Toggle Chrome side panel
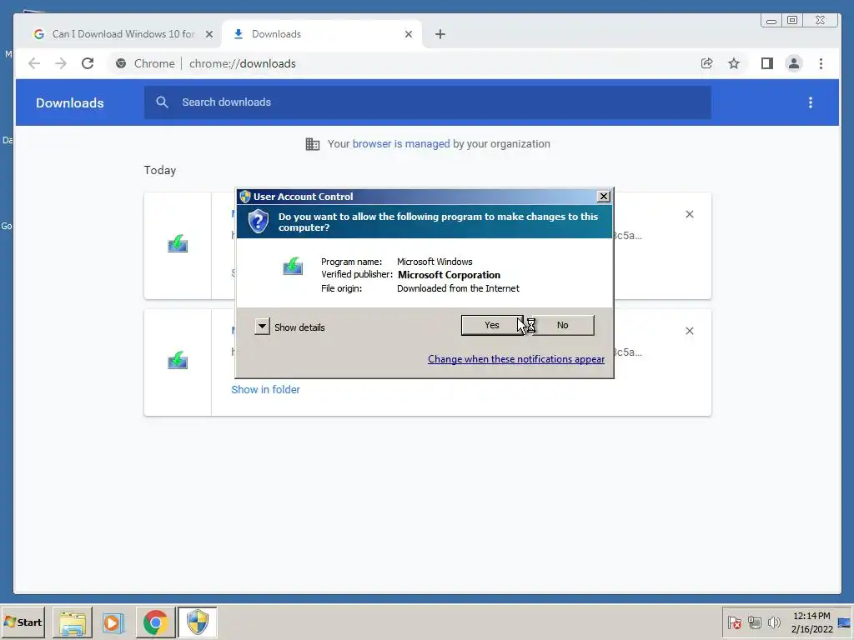Viewport: 854px width, 640px height. pyautogui.click(x=767, y=63)
